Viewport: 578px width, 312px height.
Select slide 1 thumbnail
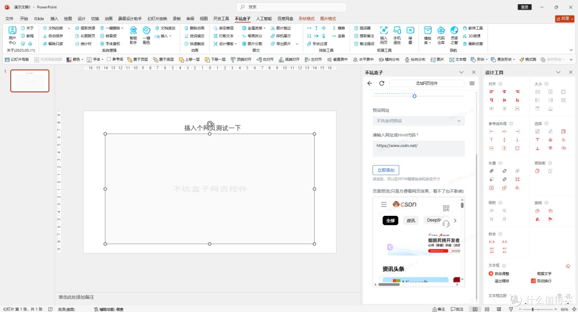click(30, 81)
